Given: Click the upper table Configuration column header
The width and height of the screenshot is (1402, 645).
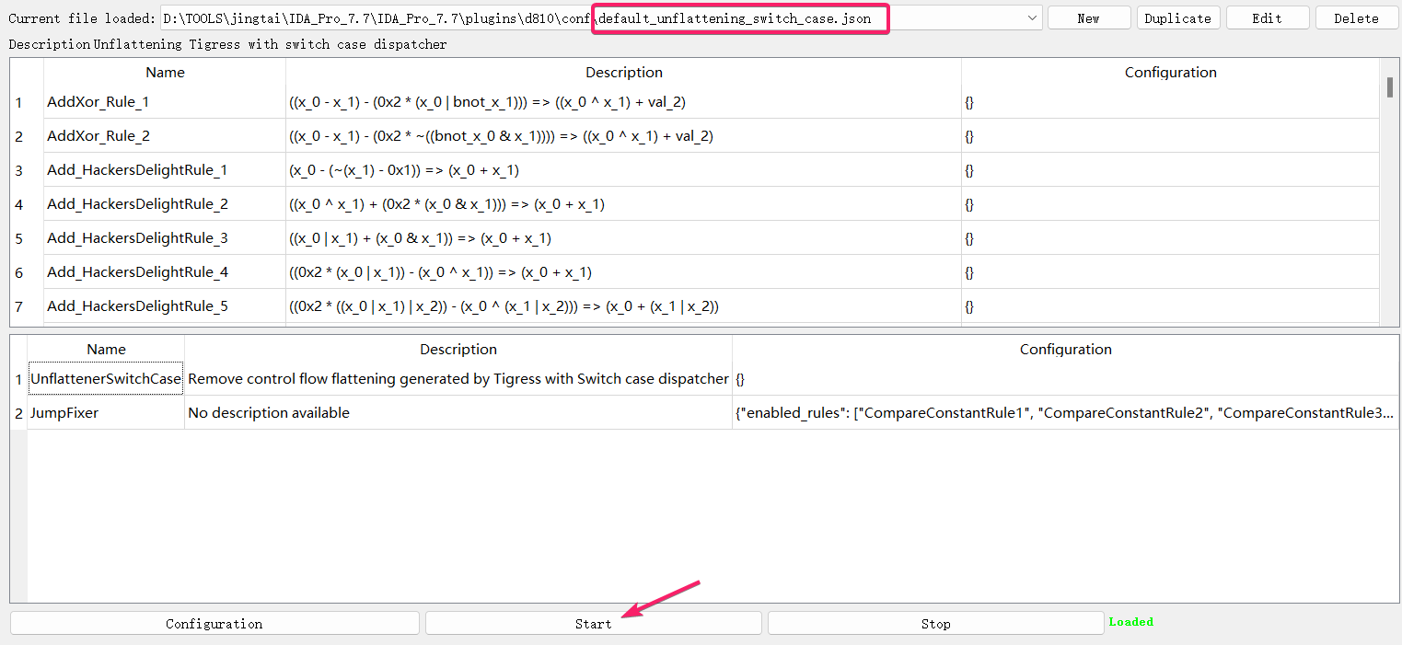Looking at the screenshot, I should coord(1170,73).
